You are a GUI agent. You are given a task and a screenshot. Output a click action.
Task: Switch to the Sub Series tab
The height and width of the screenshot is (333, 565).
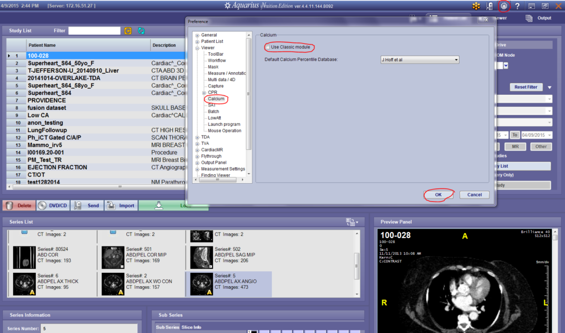167,327
